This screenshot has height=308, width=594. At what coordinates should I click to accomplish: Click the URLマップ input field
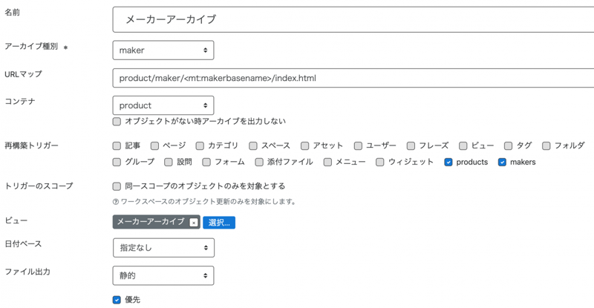(x=352, y=78)
